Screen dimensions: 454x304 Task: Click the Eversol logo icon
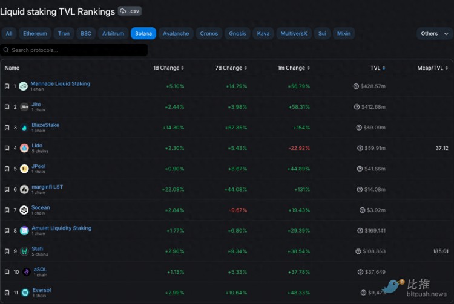point(25,293)
